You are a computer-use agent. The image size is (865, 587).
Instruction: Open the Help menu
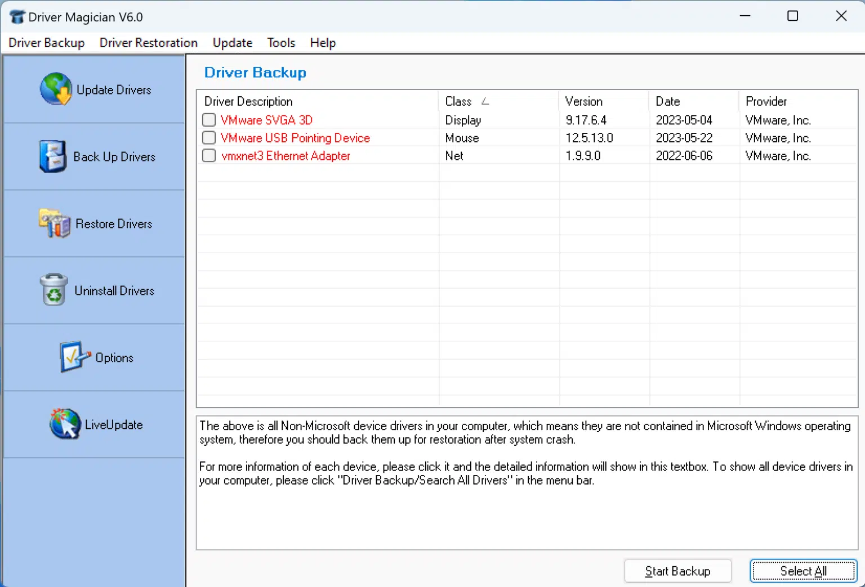point(323,43)
